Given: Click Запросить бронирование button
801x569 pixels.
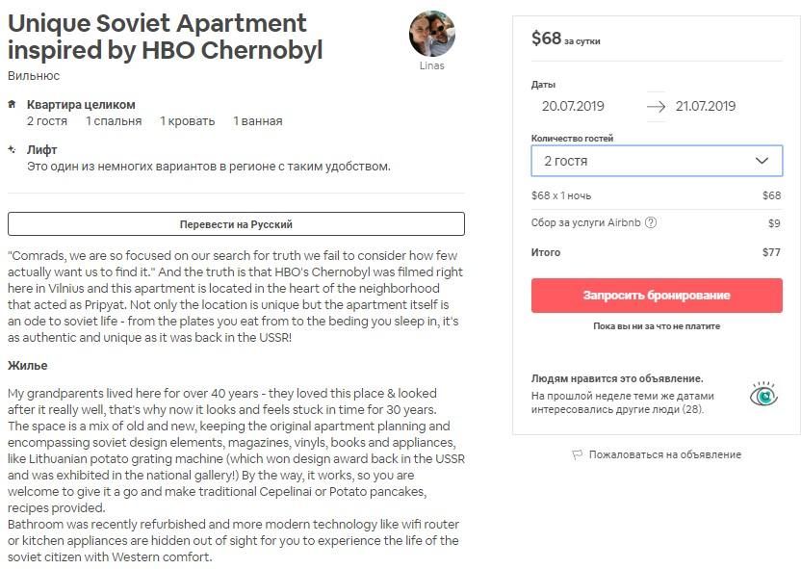Looking at the screenshot, I should click(x=657, y=296).
